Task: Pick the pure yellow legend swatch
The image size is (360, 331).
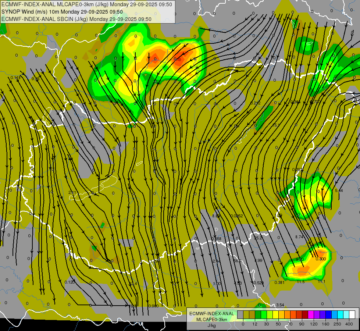Action: pos(275,314)
